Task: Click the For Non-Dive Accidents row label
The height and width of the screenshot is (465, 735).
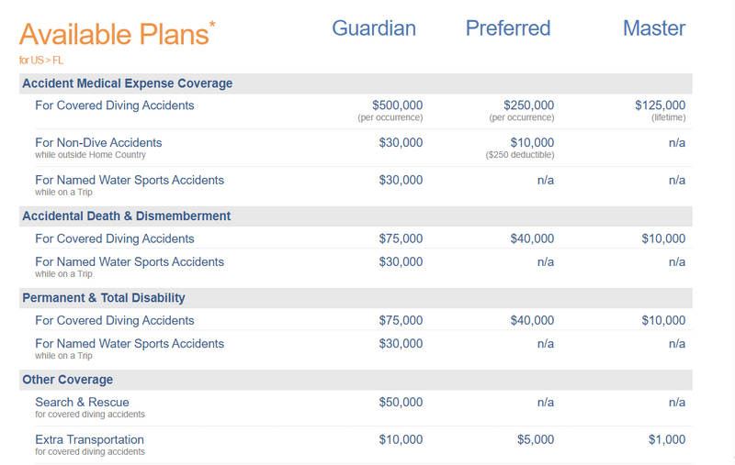Action: [x=98, y=143]
